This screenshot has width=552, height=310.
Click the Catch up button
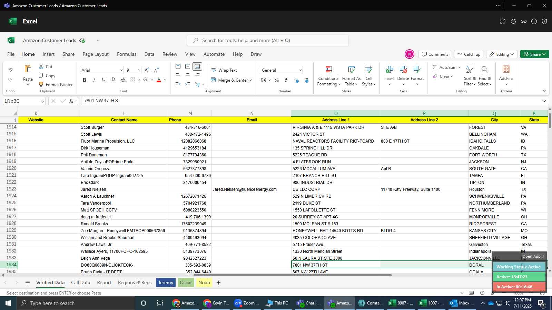(x=469, y=54)
